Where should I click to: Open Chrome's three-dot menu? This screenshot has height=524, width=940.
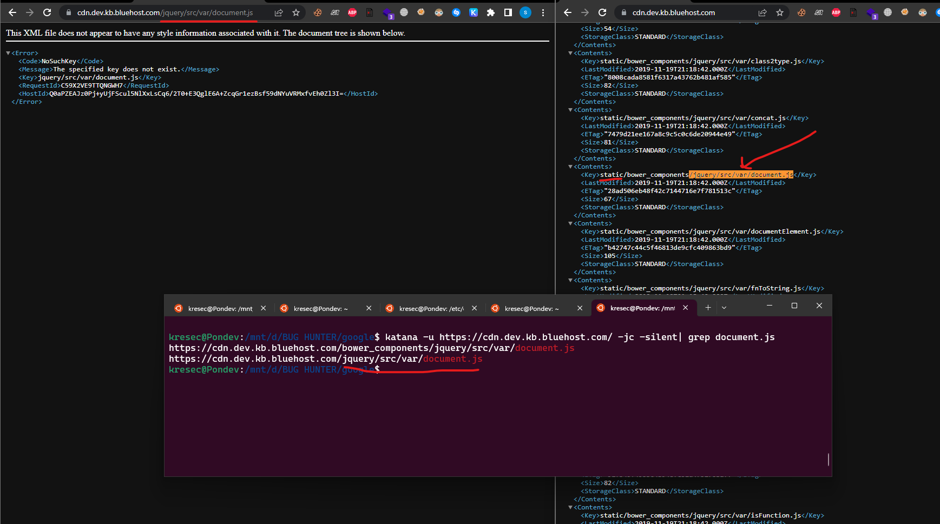tap(543, 12)
